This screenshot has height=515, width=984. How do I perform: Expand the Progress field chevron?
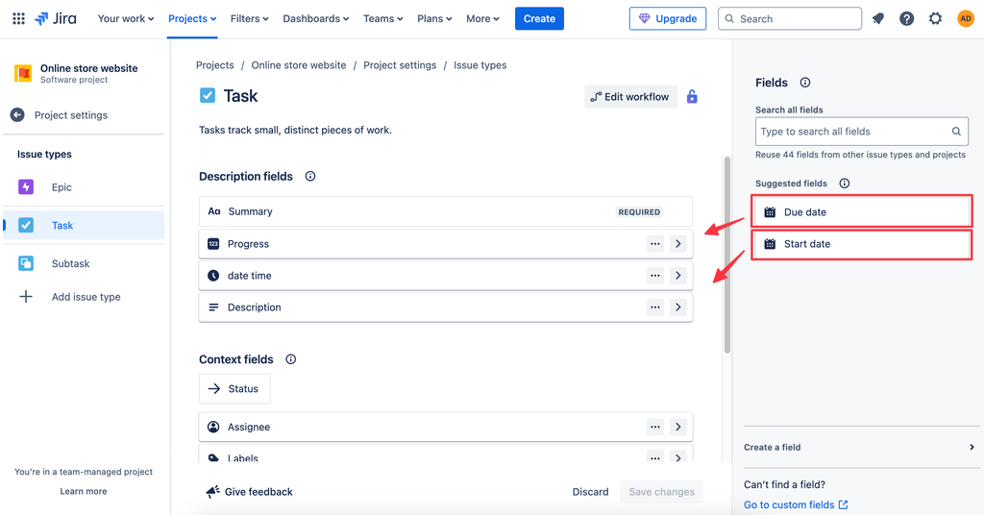pos(678,244)
